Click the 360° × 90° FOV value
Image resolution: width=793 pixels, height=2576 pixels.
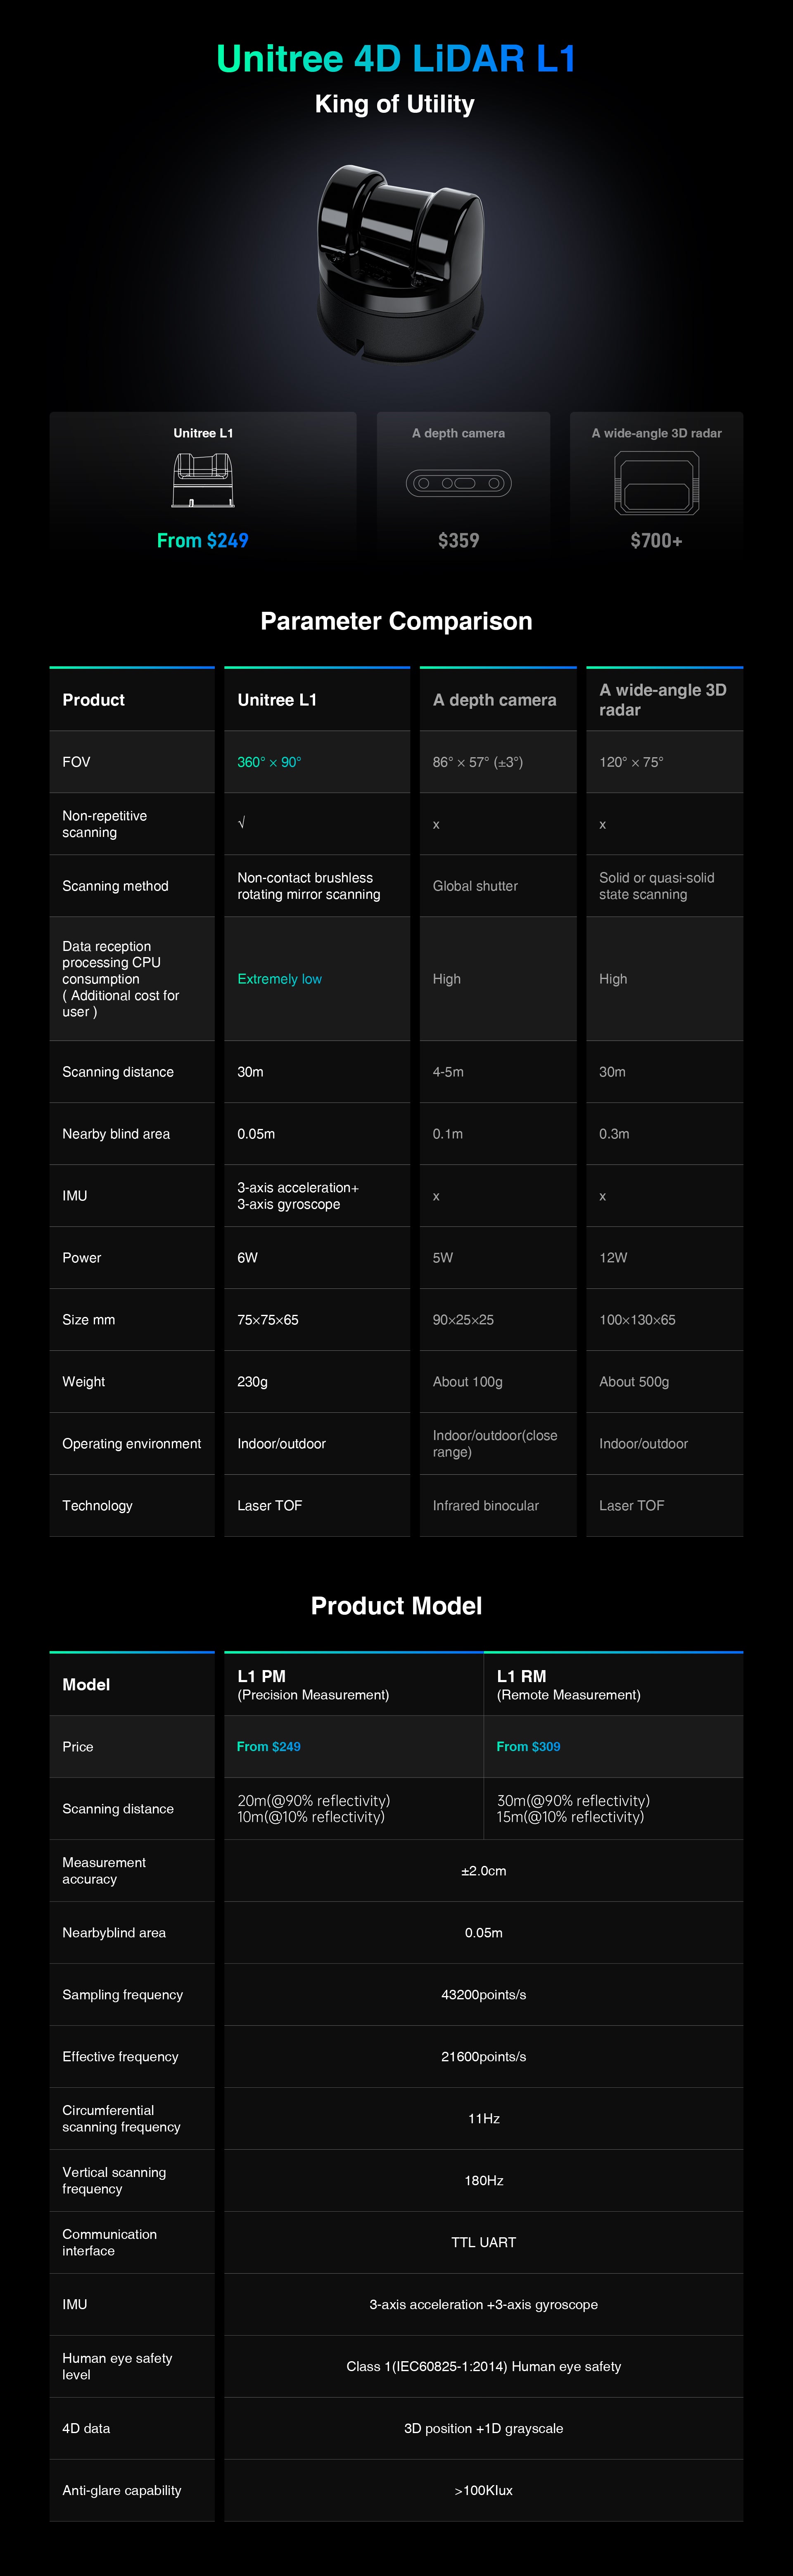[269, 762]
